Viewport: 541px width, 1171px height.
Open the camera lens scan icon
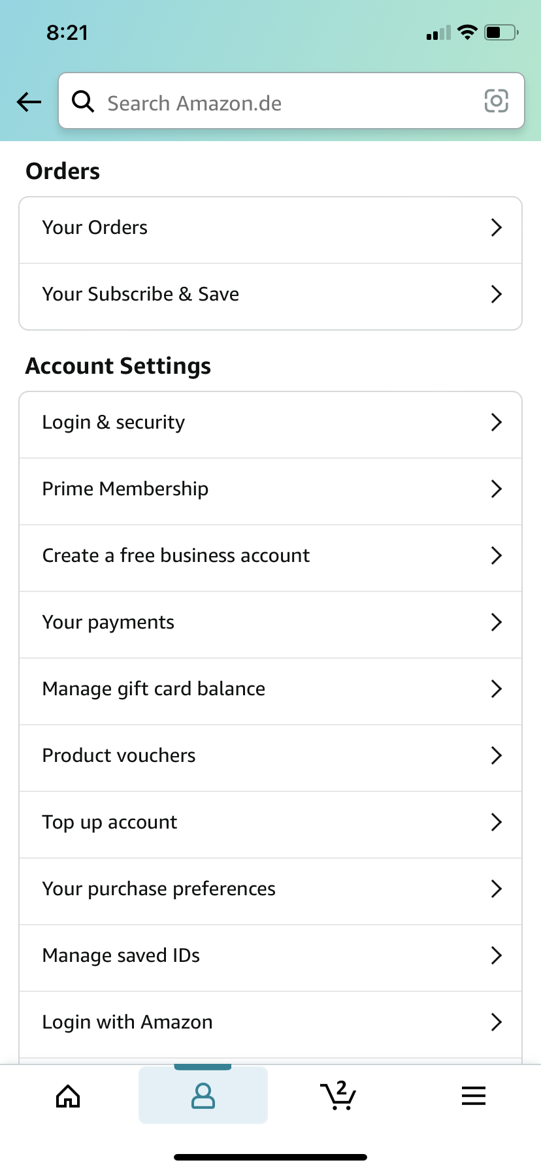(496, 101)
